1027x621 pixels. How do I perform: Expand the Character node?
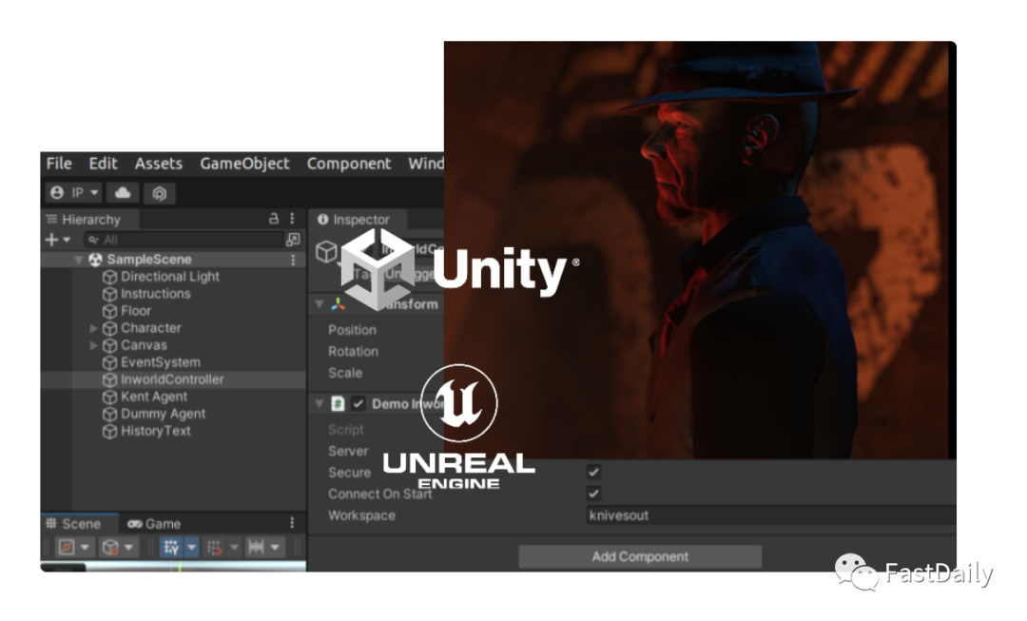(93, 328)
